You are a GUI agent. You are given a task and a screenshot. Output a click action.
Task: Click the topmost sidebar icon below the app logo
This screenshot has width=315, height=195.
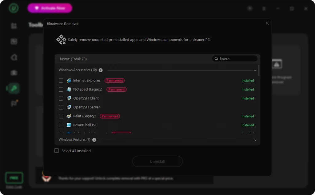[14, 26]
